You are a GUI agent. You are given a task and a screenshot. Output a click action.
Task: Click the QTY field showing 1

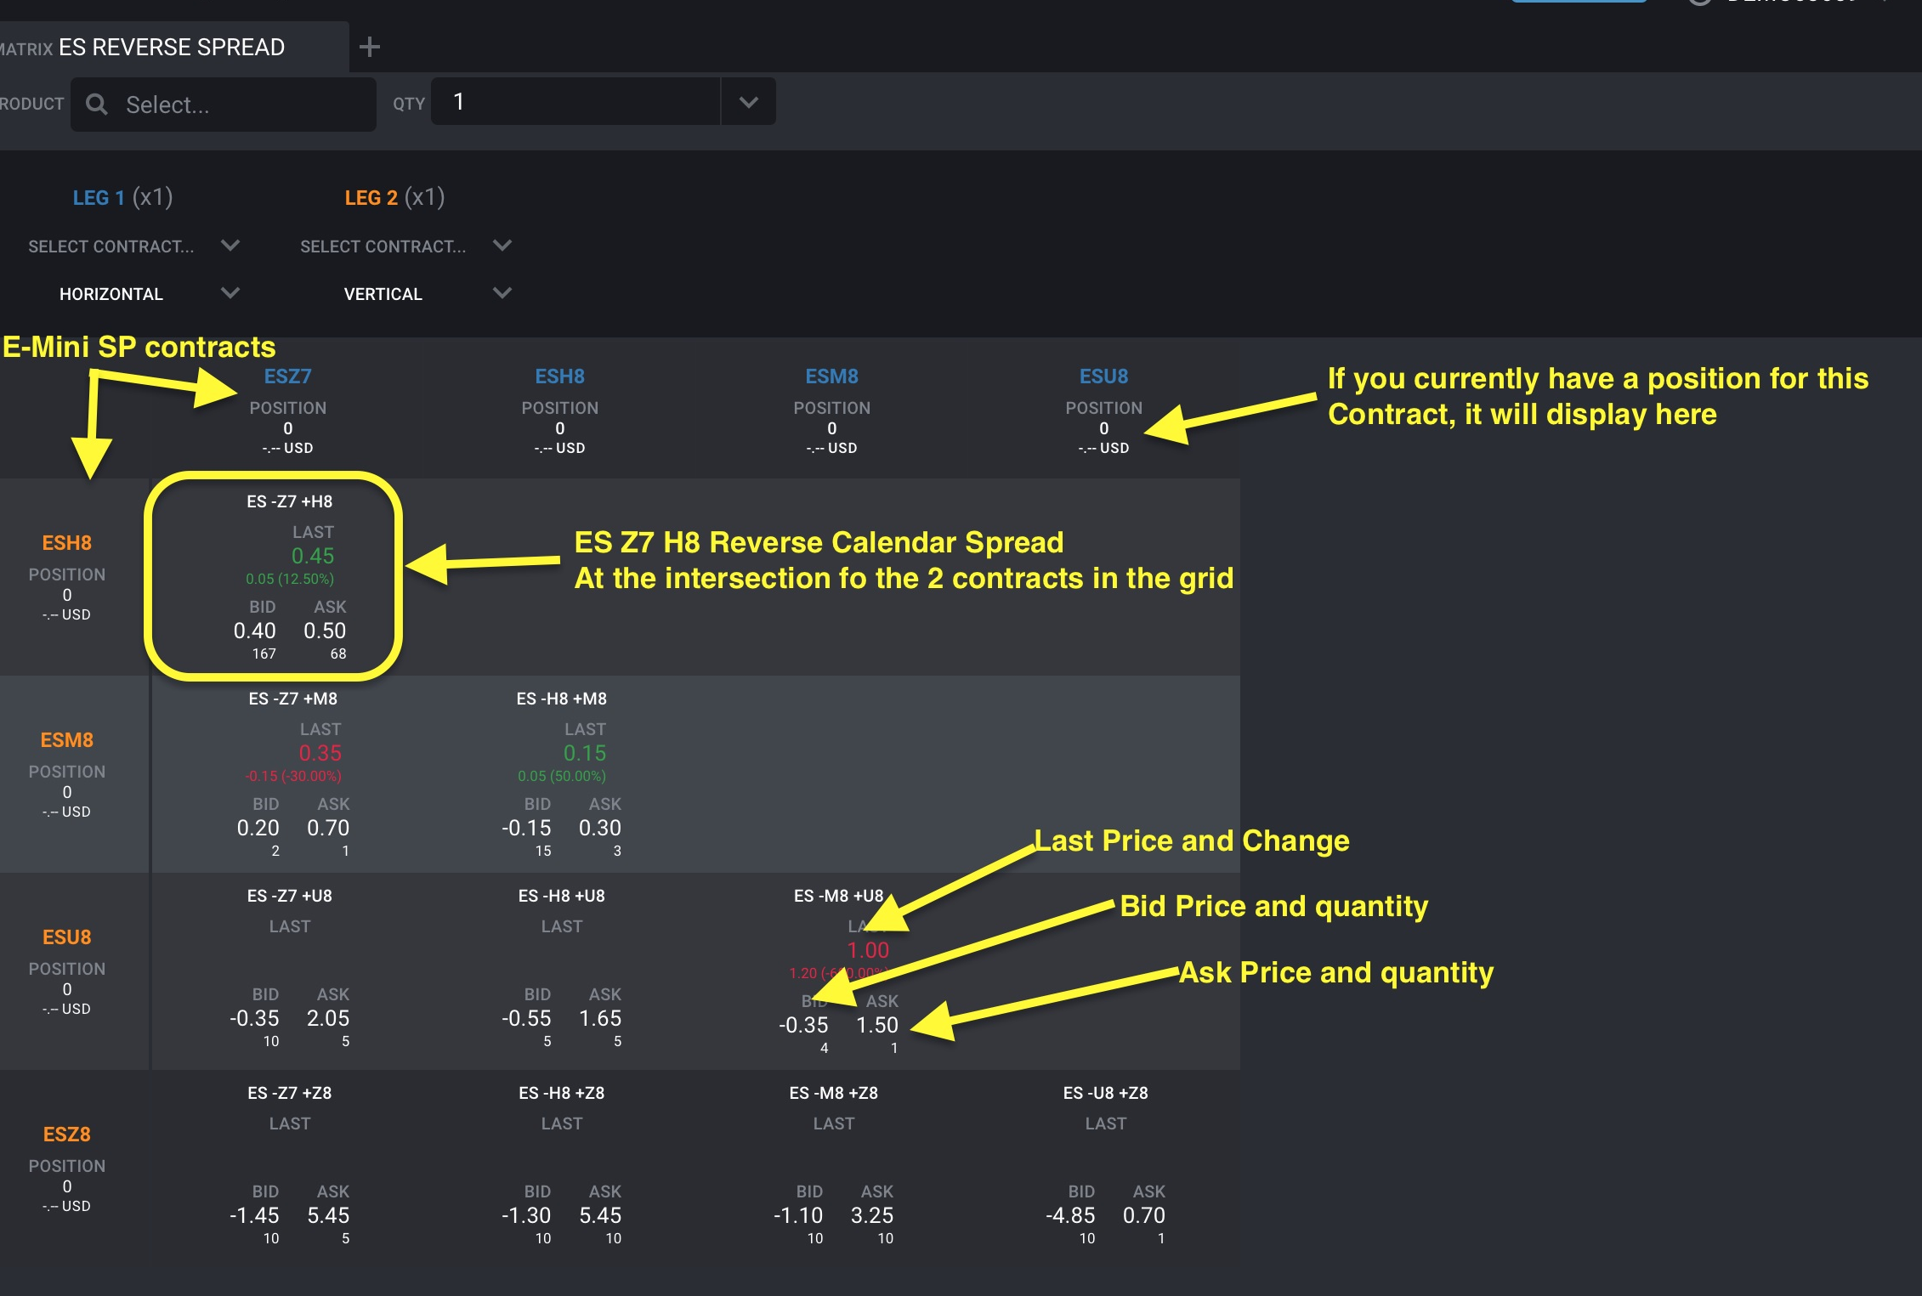(575, 102)
